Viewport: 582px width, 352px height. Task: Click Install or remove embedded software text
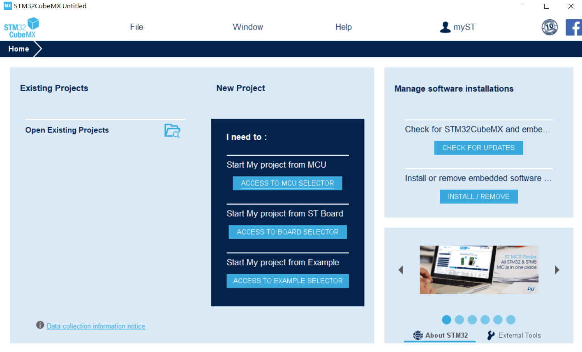(478, 178)
